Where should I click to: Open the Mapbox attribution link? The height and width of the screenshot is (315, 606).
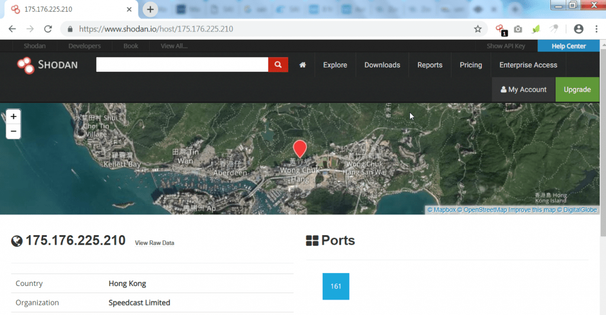pyautogui.click(x=441, y=210)
